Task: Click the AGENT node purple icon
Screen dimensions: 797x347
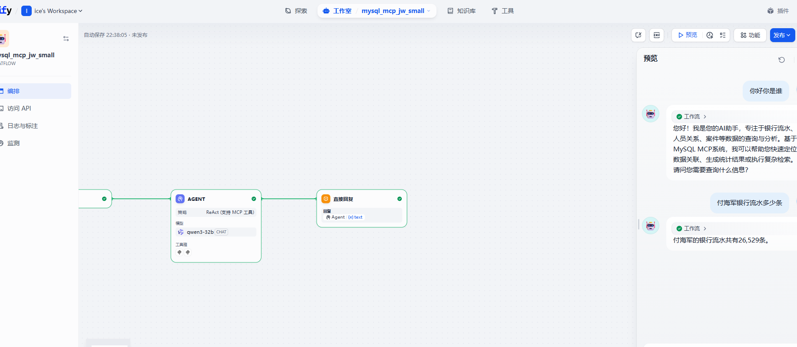Action: [180, 199]
